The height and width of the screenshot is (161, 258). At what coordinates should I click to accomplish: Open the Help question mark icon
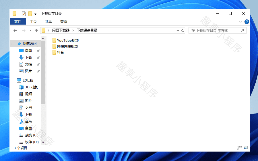[247, 22]
